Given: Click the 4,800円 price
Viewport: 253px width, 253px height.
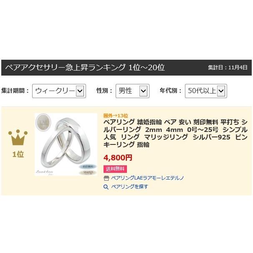Looking at the screenshot, I should 118,158.
